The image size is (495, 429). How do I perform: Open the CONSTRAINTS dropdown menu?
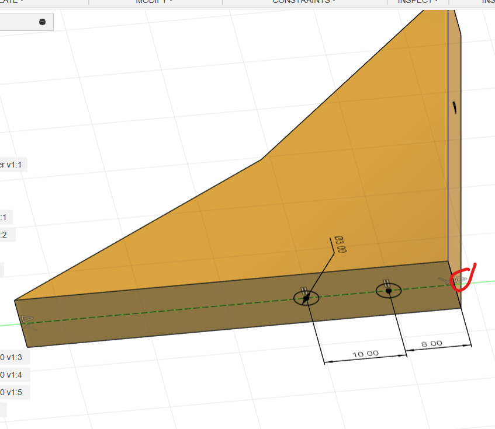click(x=304, y=2)
